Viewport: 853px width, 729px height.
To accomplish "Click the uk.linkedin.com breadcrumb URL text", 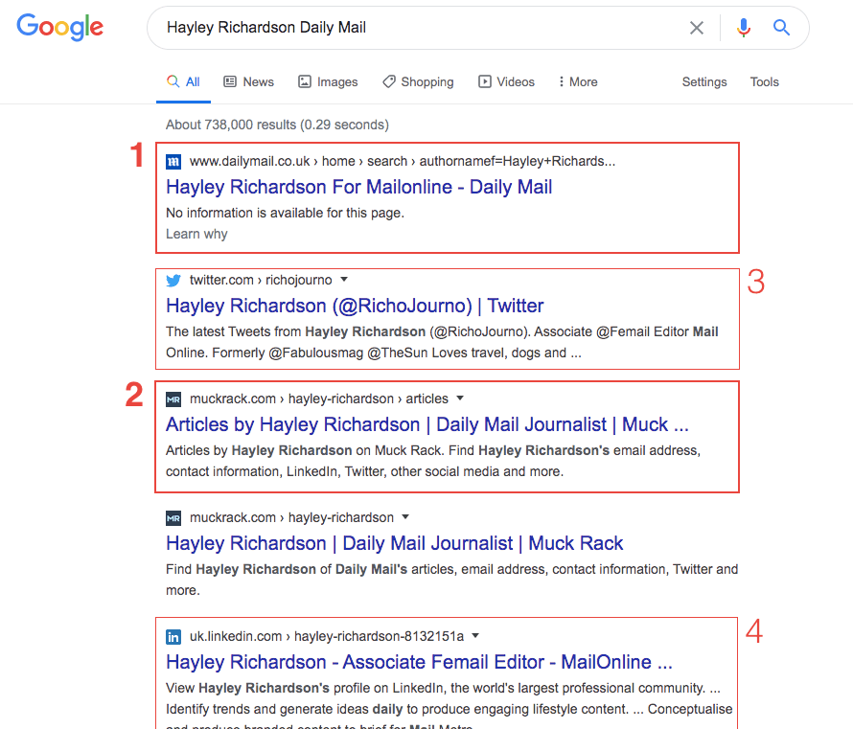I will pos(327,637).
